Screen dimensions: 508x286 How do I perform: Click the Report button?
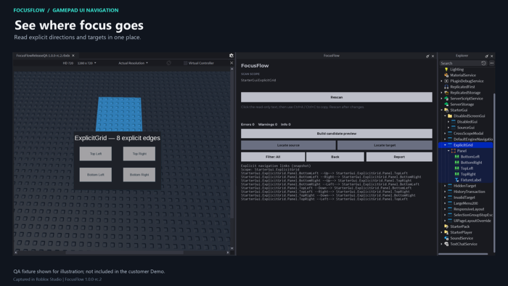(399, 157)
